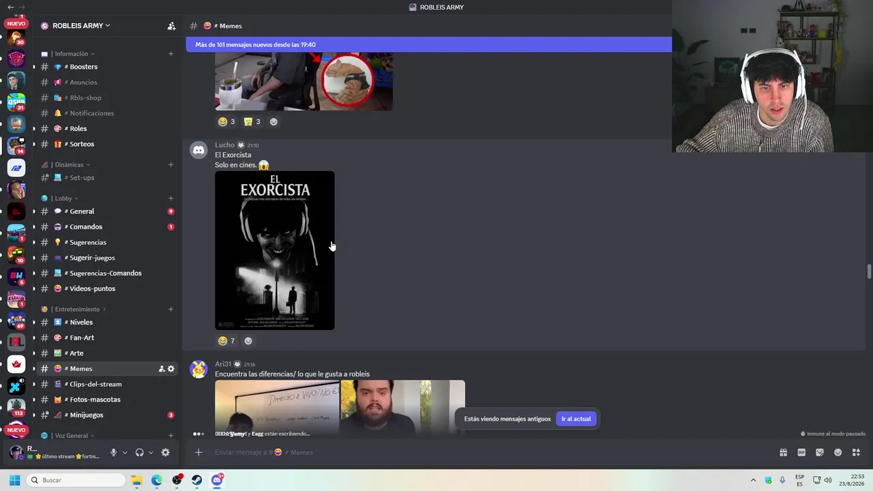This screenshot has height=491, width=873.
Task: Open the apps launcher icon in message bar
Action: (x=856, y=452)
